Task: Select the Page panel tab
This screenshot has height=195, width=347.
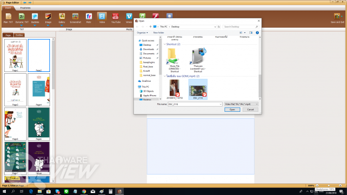Action: [8, 35]
